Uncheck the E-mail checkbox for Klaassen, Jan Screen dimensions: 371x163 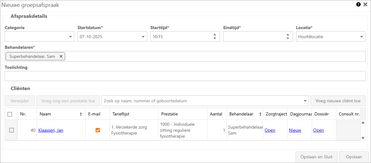pos(98,130)
